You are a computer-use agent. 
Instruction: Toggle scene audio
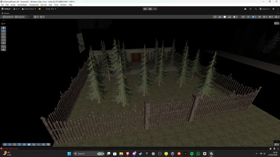click(248, 17)
